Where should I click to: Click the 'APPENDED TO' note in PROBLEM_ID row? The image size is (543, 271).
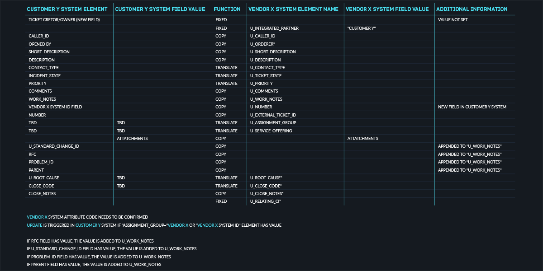click(470, 162)
